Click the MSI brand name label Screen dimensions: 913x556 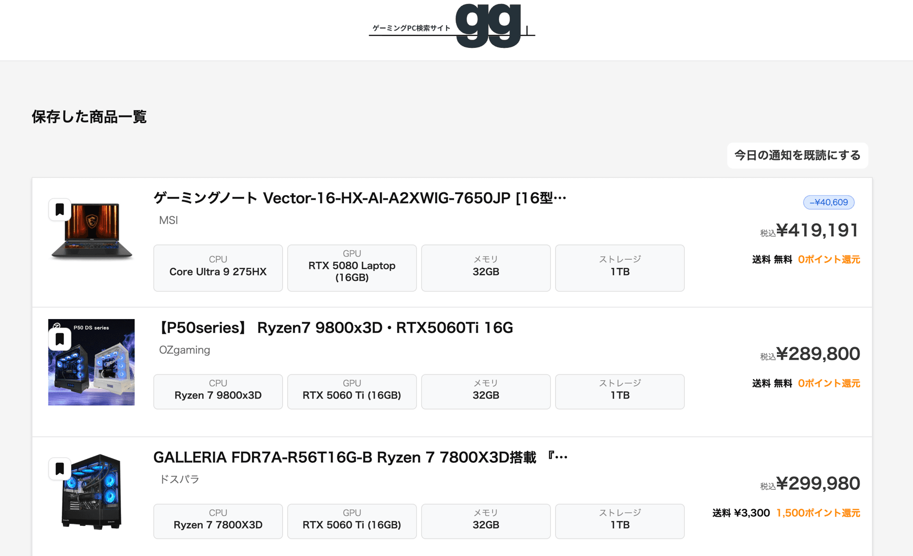[168, 220]
